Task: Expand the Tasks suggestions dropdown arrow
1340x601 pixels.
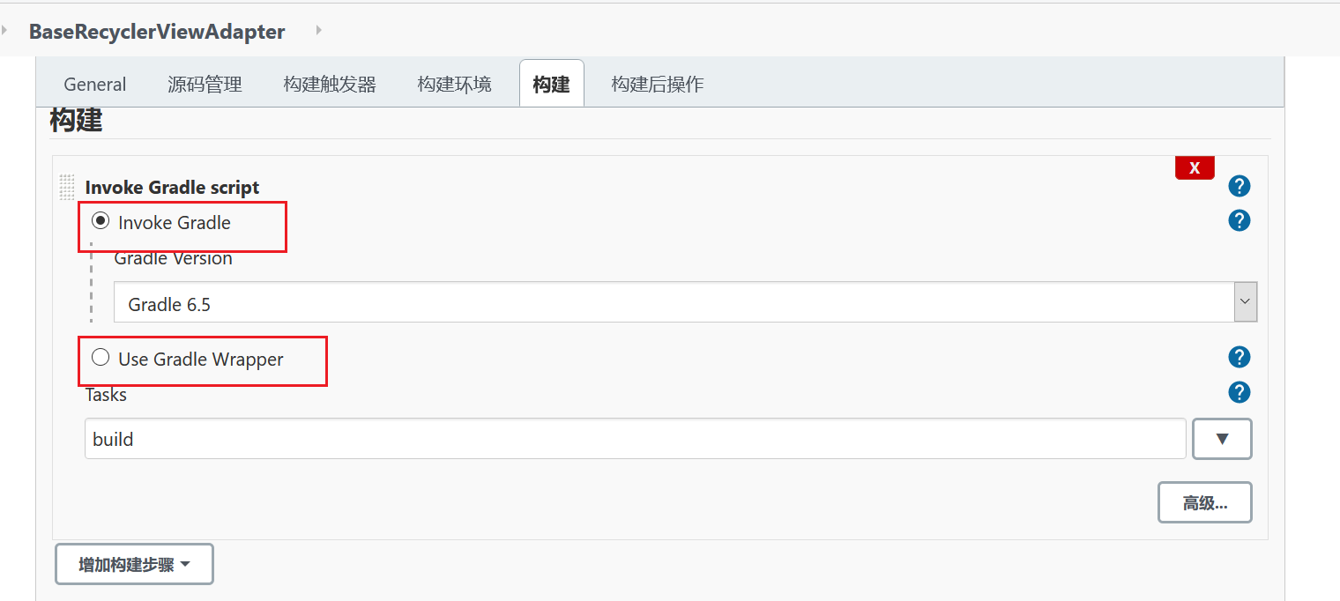Action: [1222, 438]
